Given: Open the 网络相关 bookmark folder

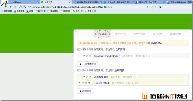Looking at the screenshot, I should (65, 11).
